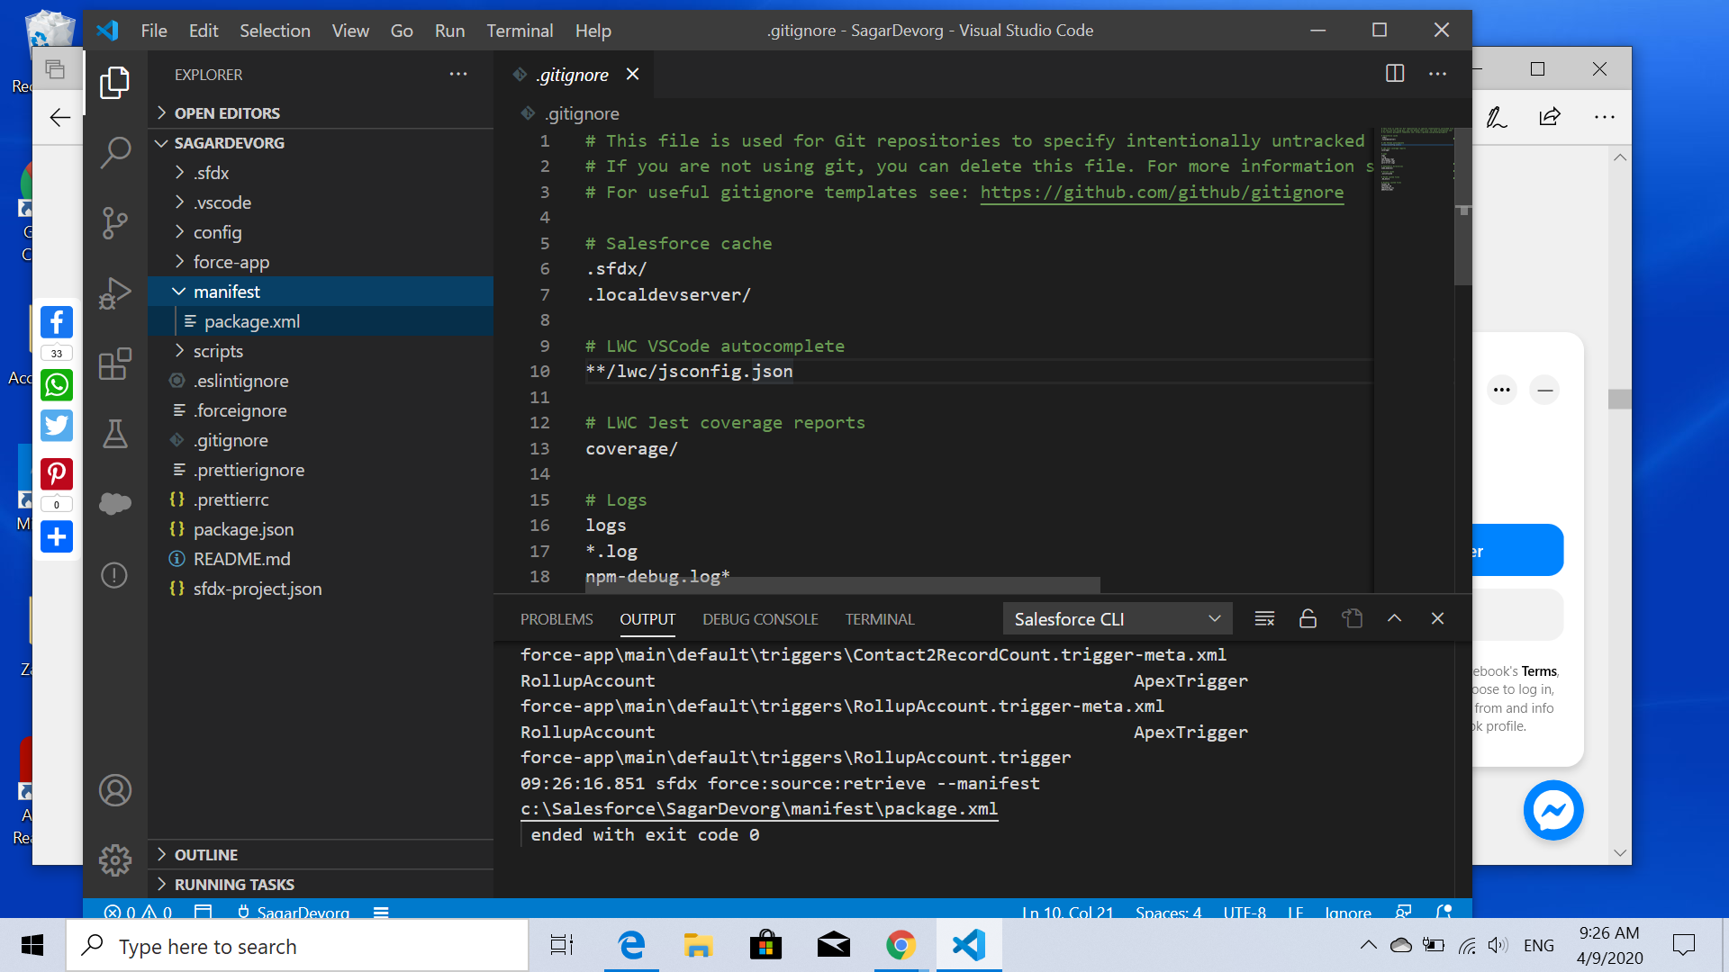Viewport: 1729px width, 972px height.
Task: Open the Explorer view in activity bar
Action: (x=114, y=83)
